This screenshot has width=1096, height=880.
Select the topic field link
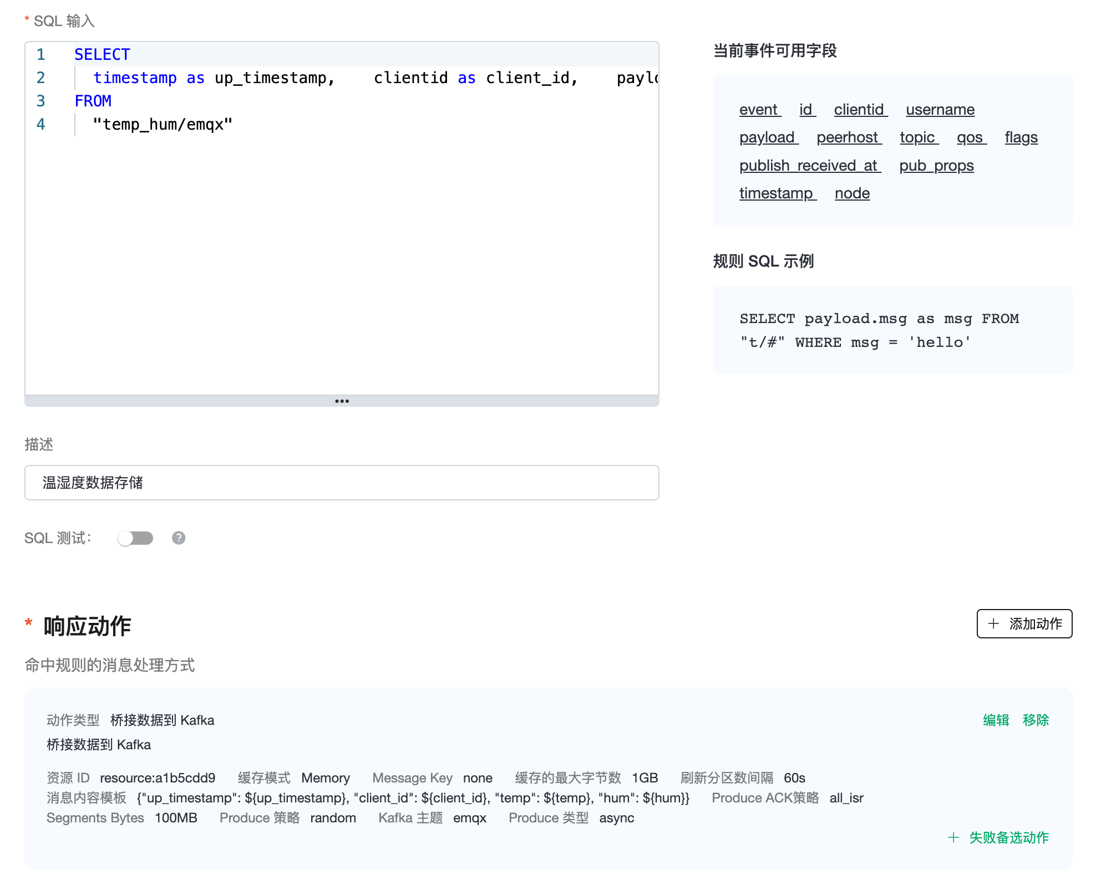[918, 137]
